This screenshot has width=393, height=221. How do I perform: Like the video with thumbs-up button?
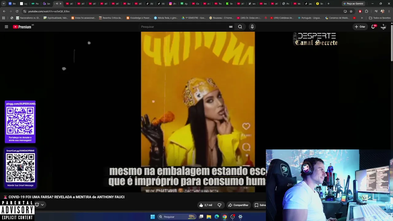201,205
